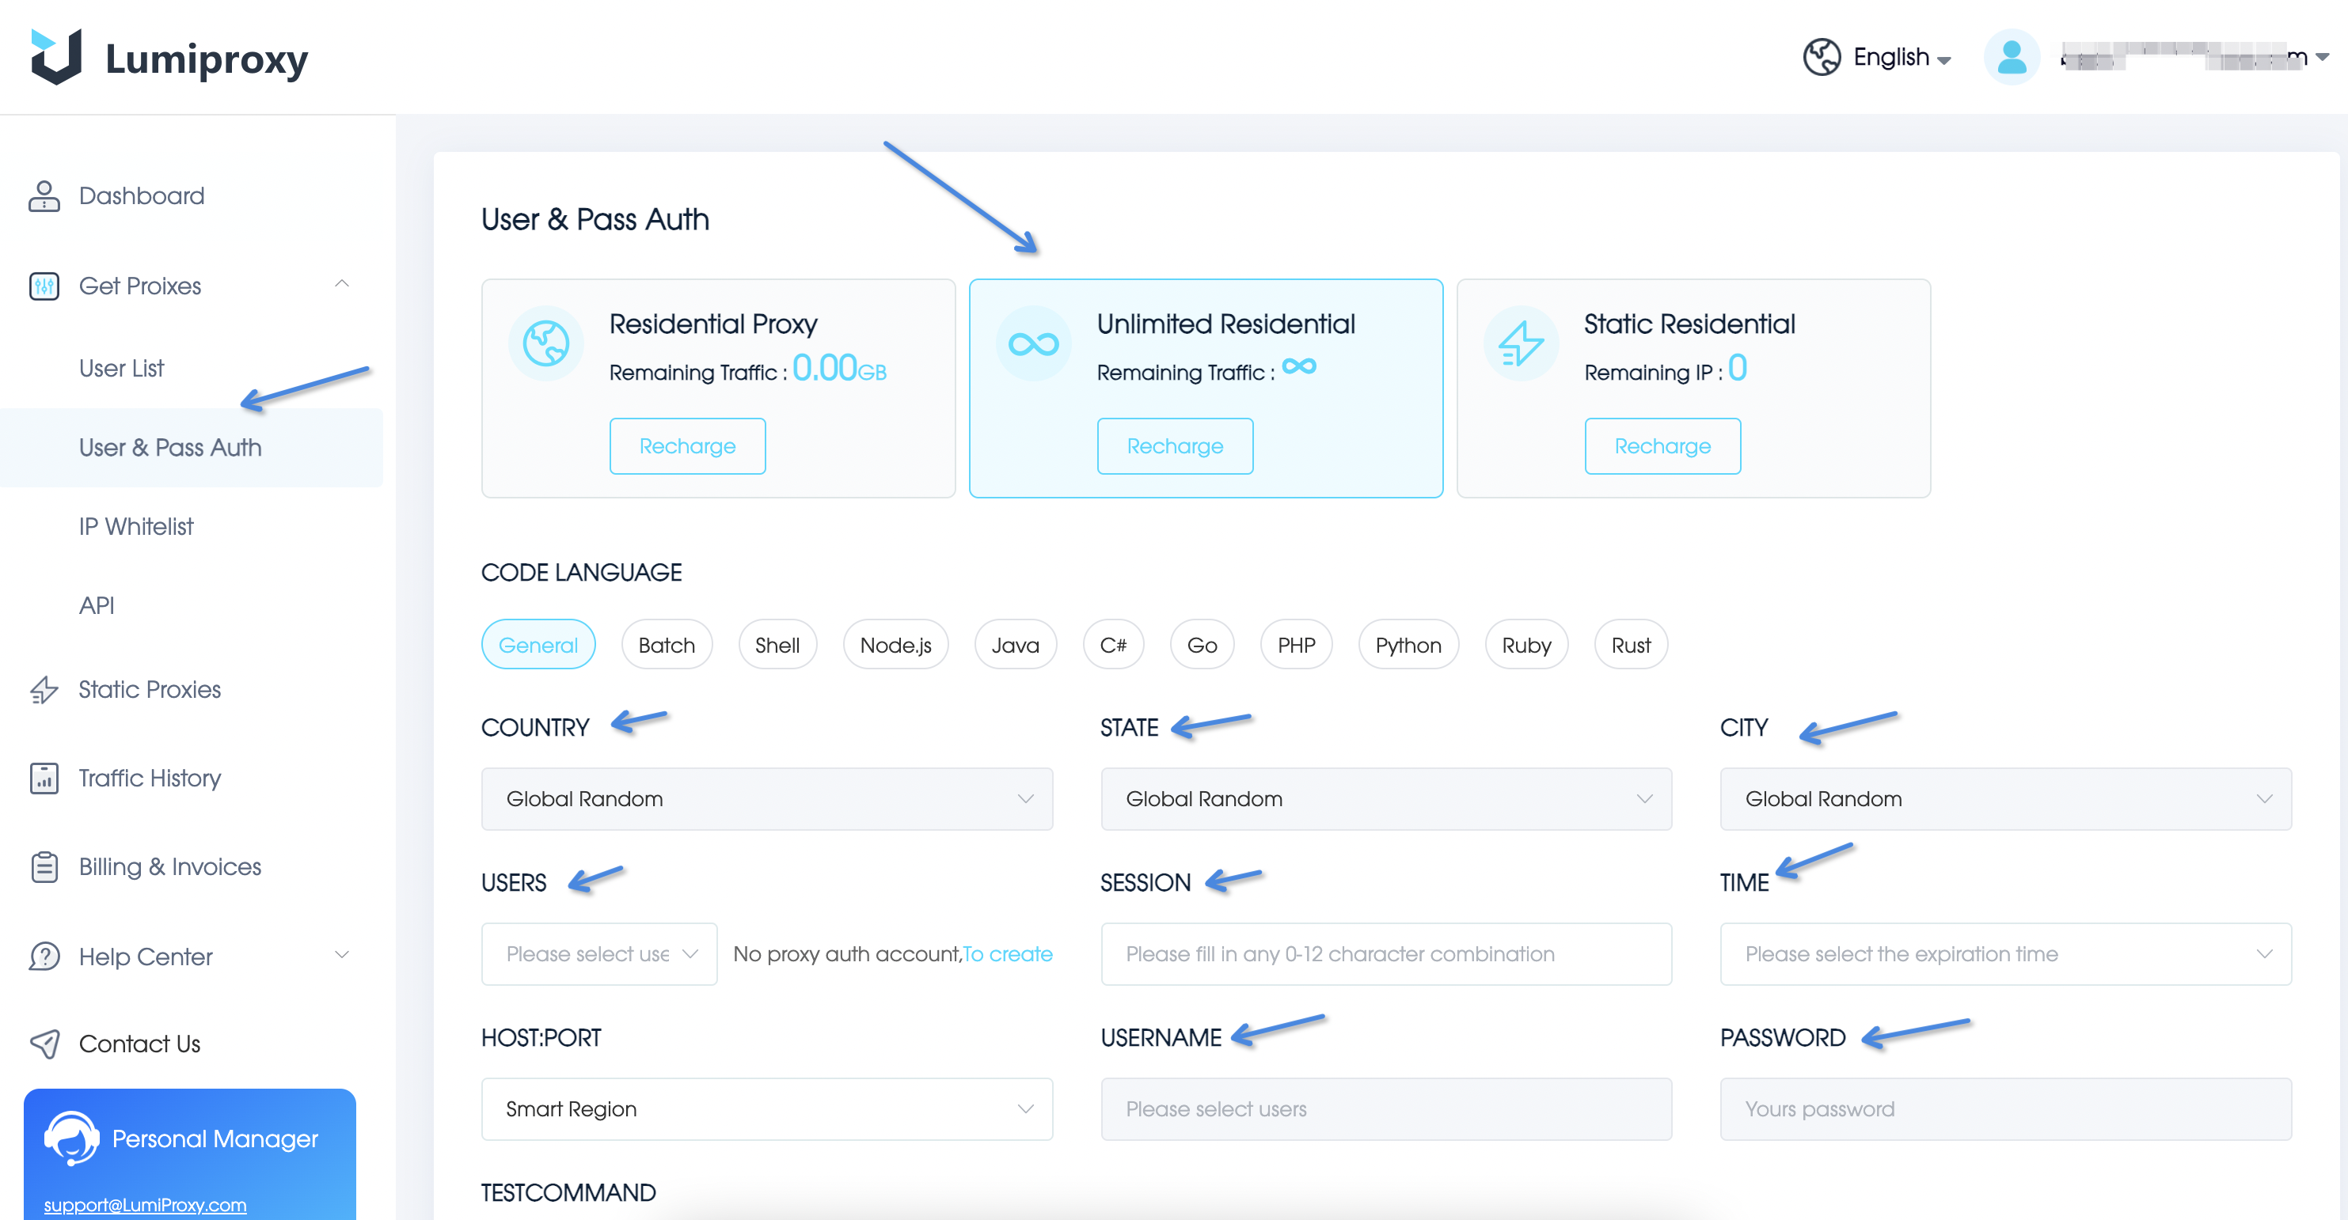
Task: Recharge the Static Residential plan
Action: tap(1662, 446)
